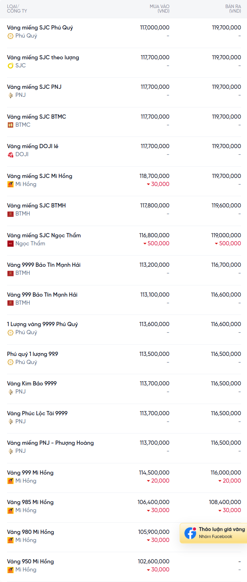Click the PNJ logo under Vàng miếng SJC PNJ
Screen dimensions: 247x582
point(11,95)
